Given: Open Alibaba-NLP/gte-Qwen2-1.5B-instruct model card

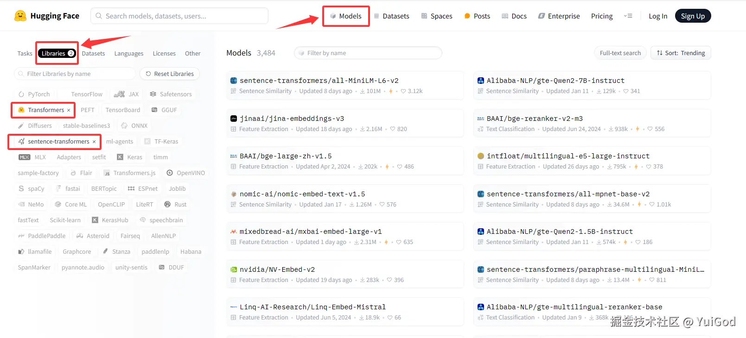Looking at the screenshot, I should coord(592,237).
